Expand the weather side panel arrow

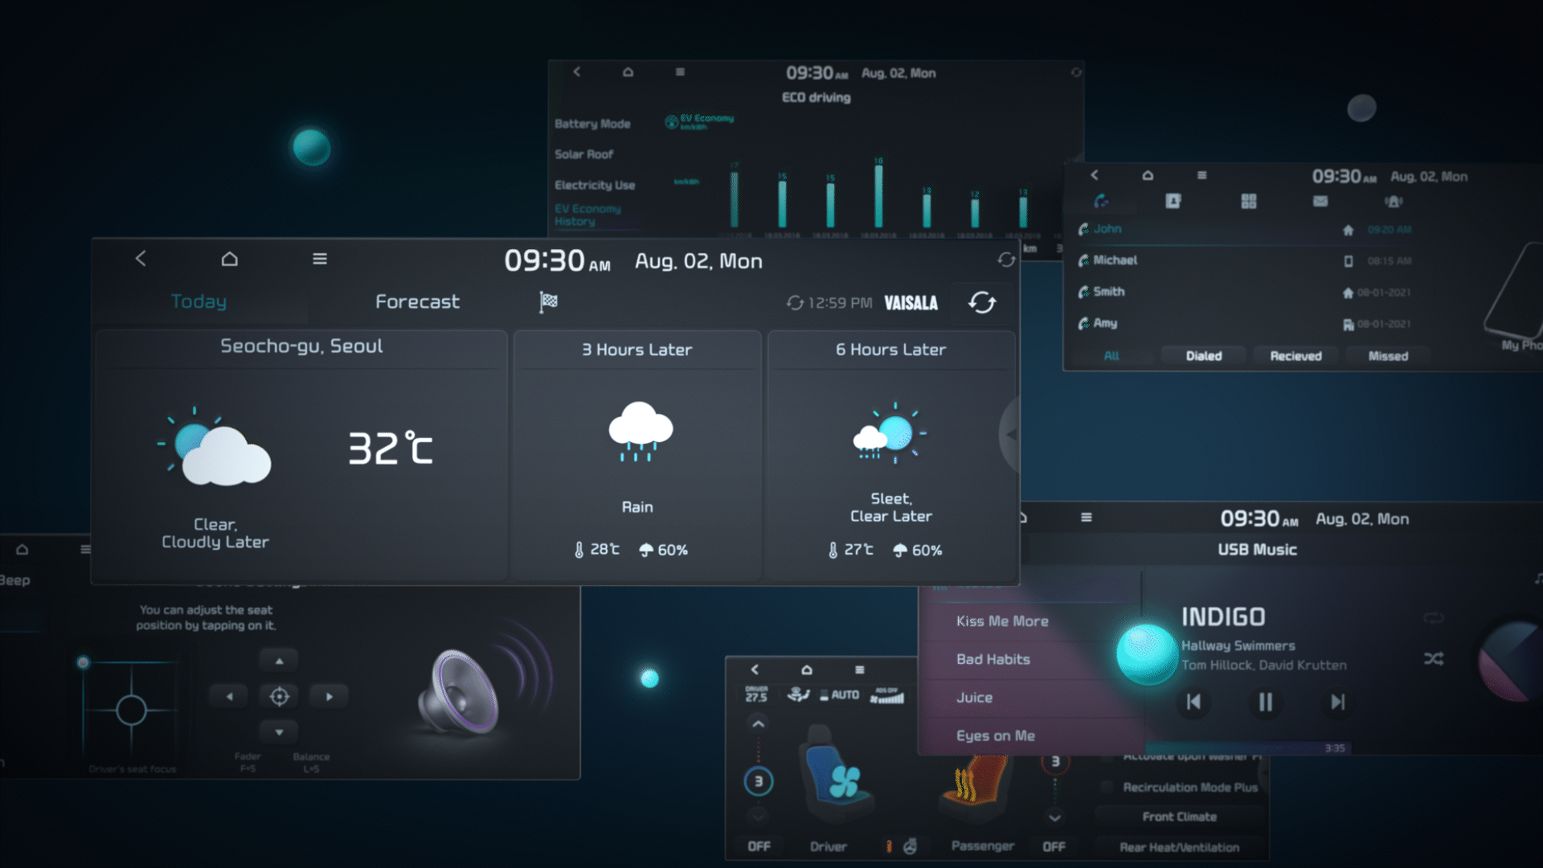click(1010, 434)
